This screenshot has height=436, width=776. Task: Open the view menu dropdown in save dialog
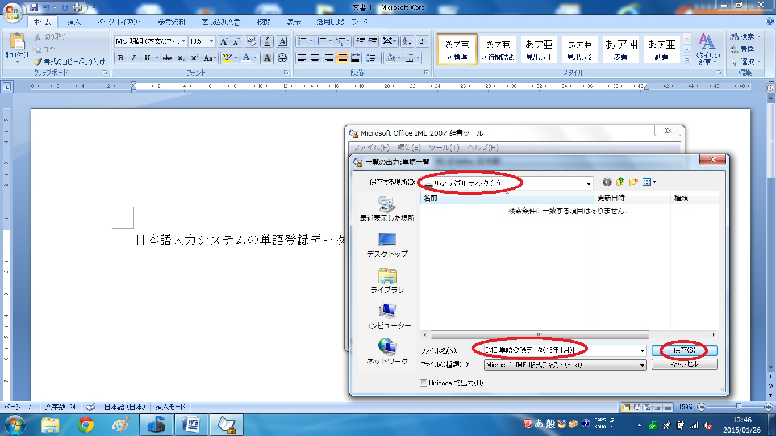tap(654, 182)
